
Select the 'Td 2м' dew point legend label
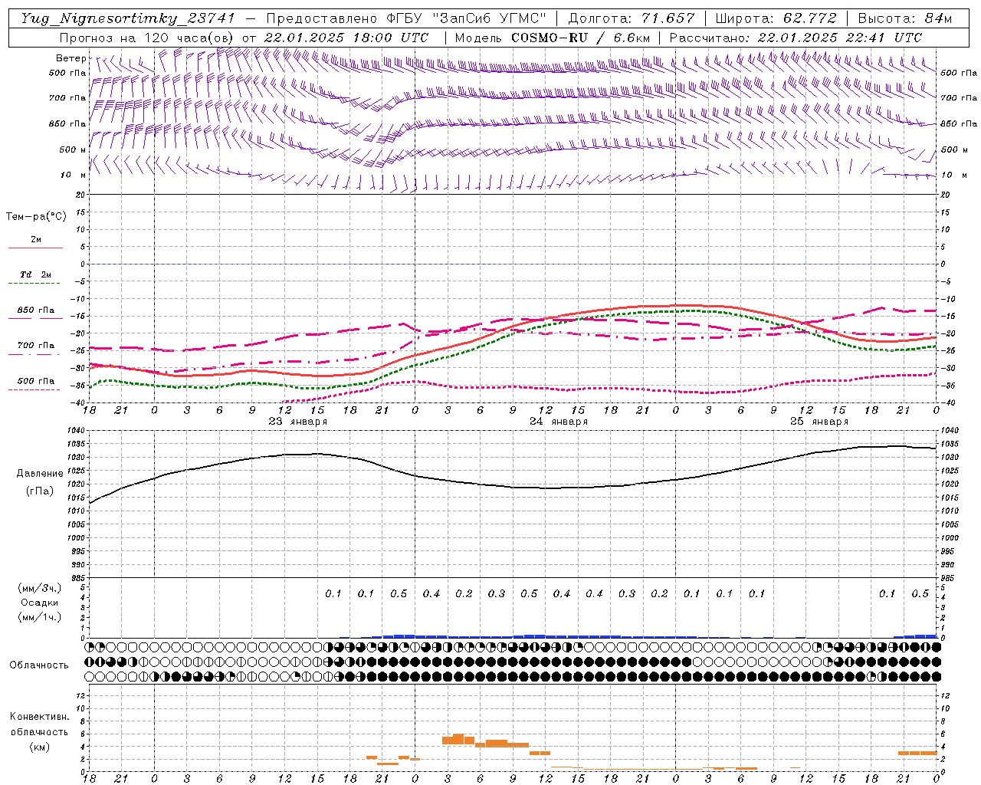point(36,274)
